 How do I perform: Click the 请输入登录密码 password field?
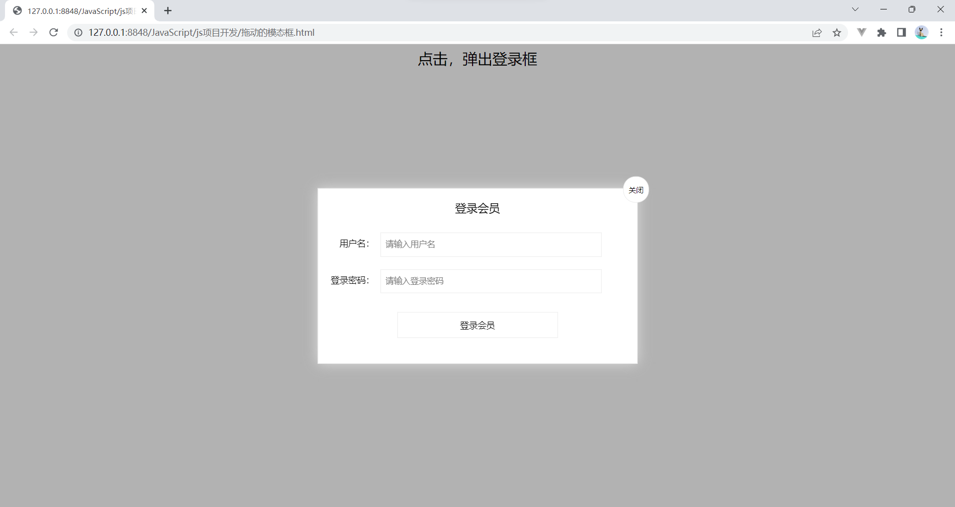coord(490,281)
